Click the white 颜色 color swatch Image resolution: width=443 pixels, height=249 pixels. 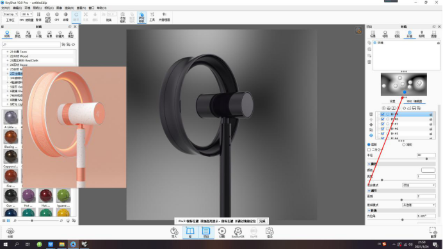[x=428, y=170]
